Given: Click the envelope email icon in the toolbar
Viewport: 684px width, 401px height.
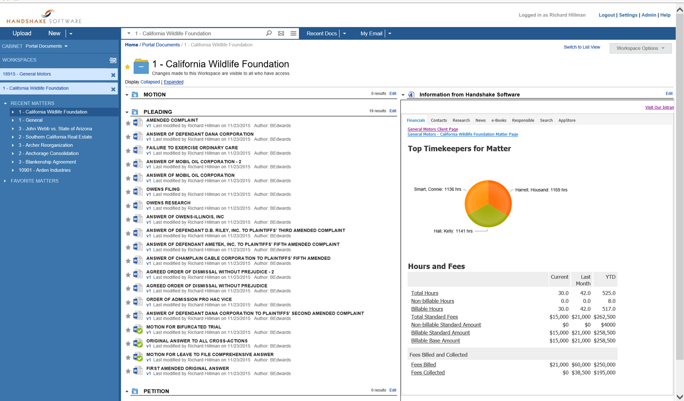Looking at the screenshot, I should [281, 33].
